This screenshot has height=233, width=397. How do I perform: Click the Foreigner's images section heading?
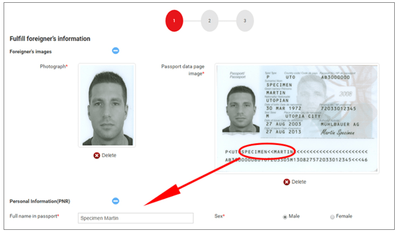[31, 52]
